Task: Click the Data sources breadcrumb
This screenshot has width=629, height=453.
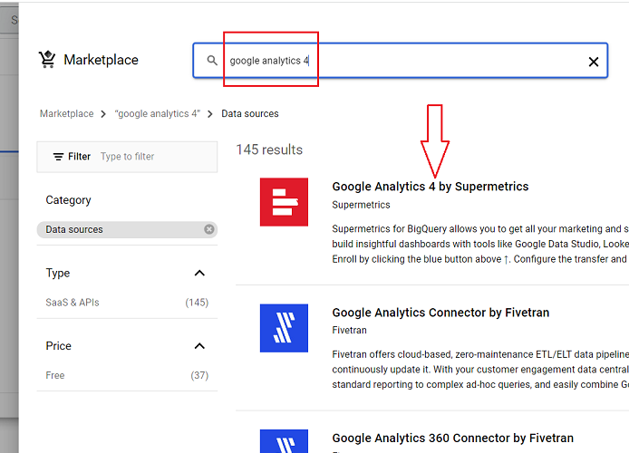Action: point(250,114)
